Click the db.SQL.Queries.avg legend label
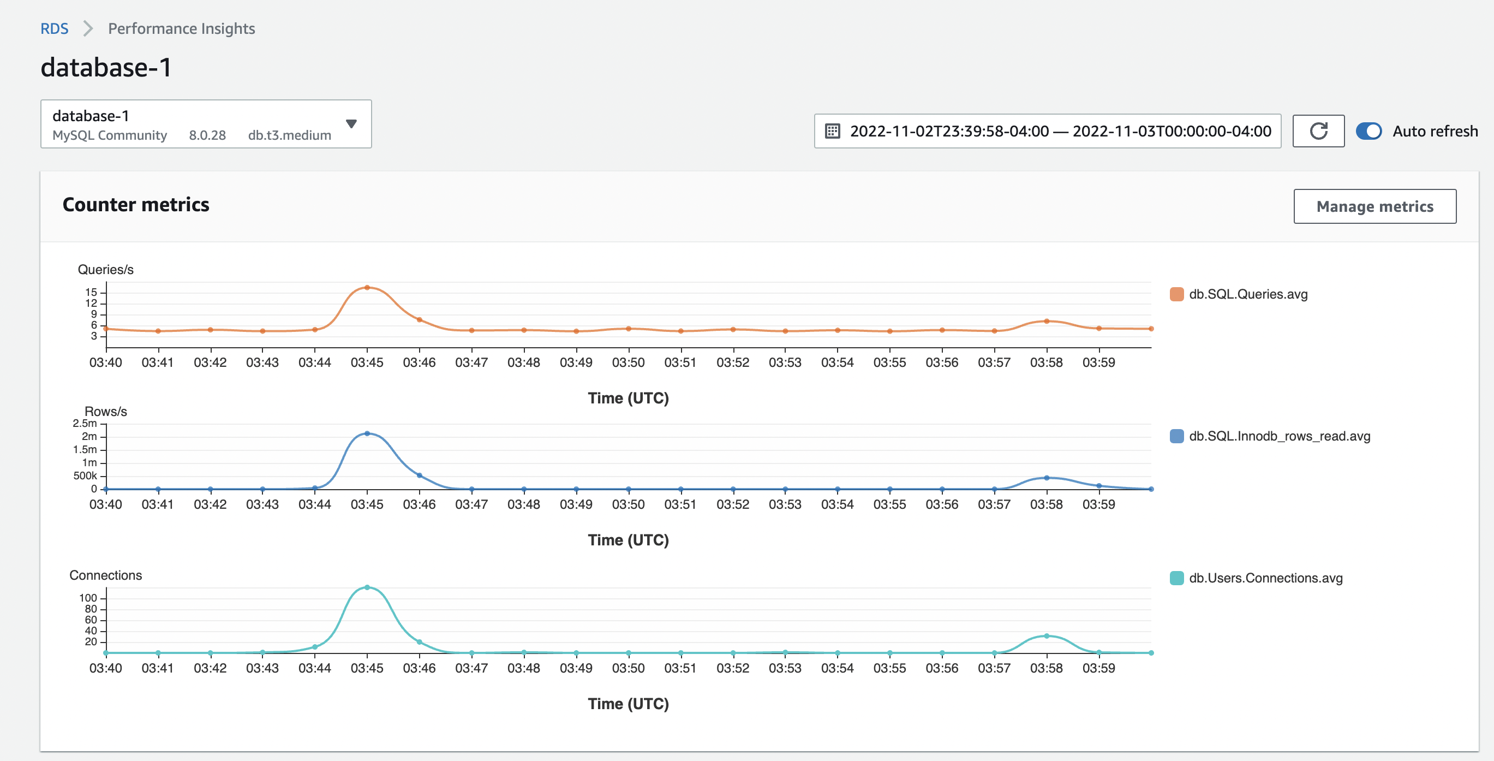The width and height of the screenshot is (1494, 761). point(1247,294)
